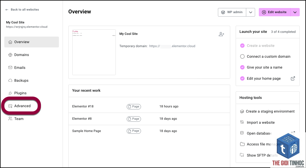The width and height of the screenshot is (306, 168).
Task: Click Import a website in Hosting tools
Action: coord(261,122)
